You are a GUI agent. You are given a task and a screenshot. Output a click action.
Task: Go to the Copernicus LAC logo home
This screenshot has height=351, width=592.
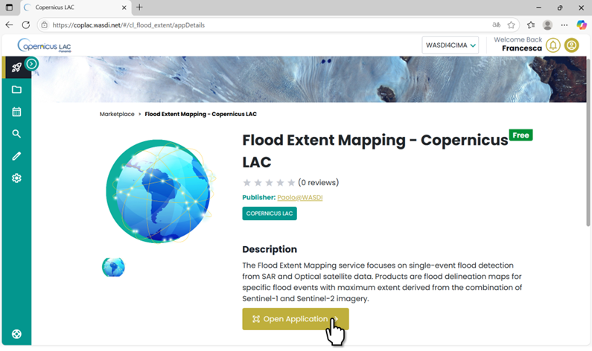point(44,45)
